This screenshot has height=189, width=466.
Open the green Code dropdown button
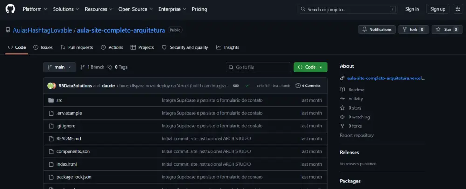(x=310, y=67)
